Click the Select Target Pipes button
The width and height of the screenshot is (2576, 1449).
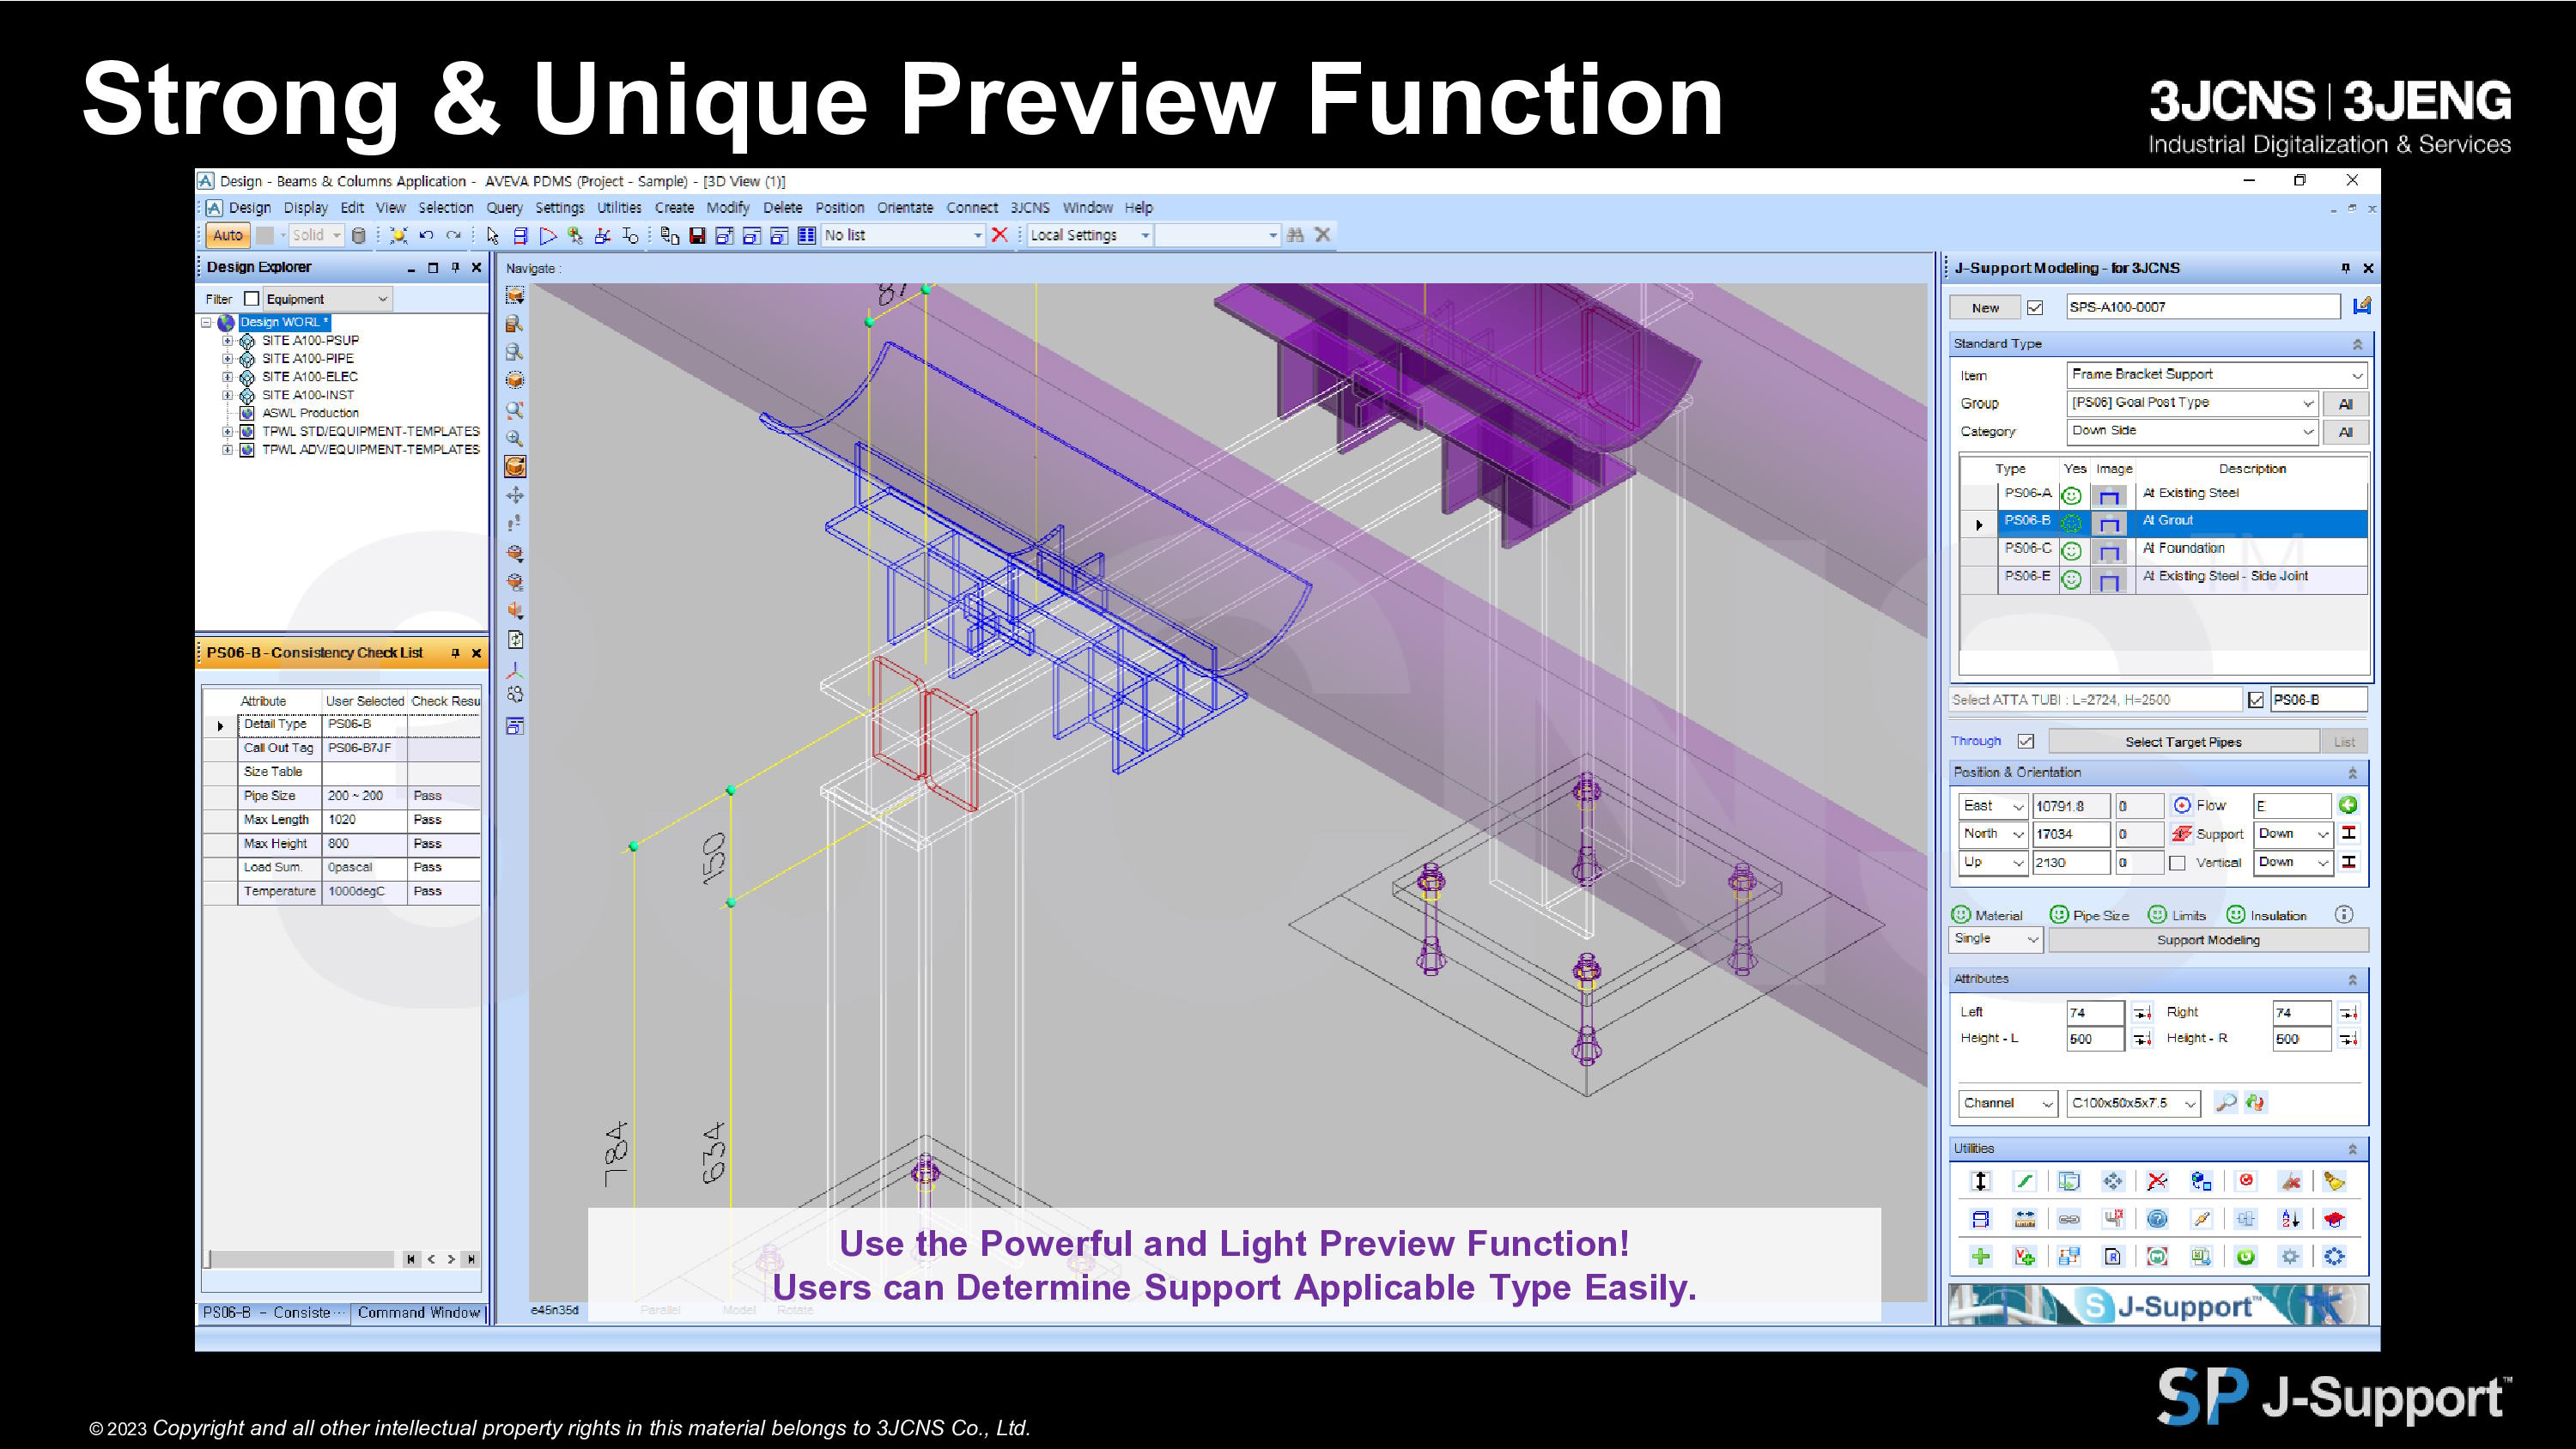point(2183,742)
